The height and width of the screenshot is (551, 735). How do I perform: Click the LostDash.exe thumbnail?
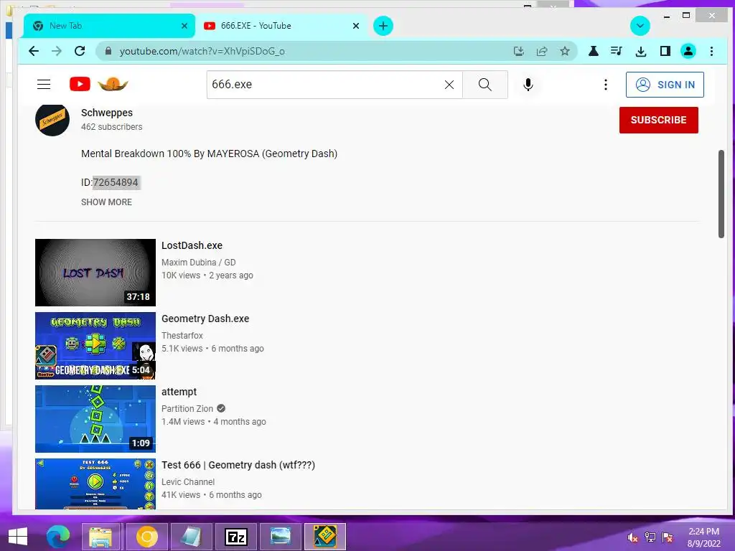pyautogui.click(x=95, y=273)
